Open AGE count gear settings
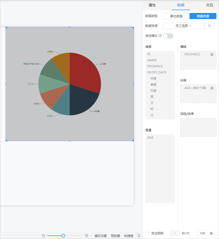This screenshot has height=239, width=219. click(212, 88)
